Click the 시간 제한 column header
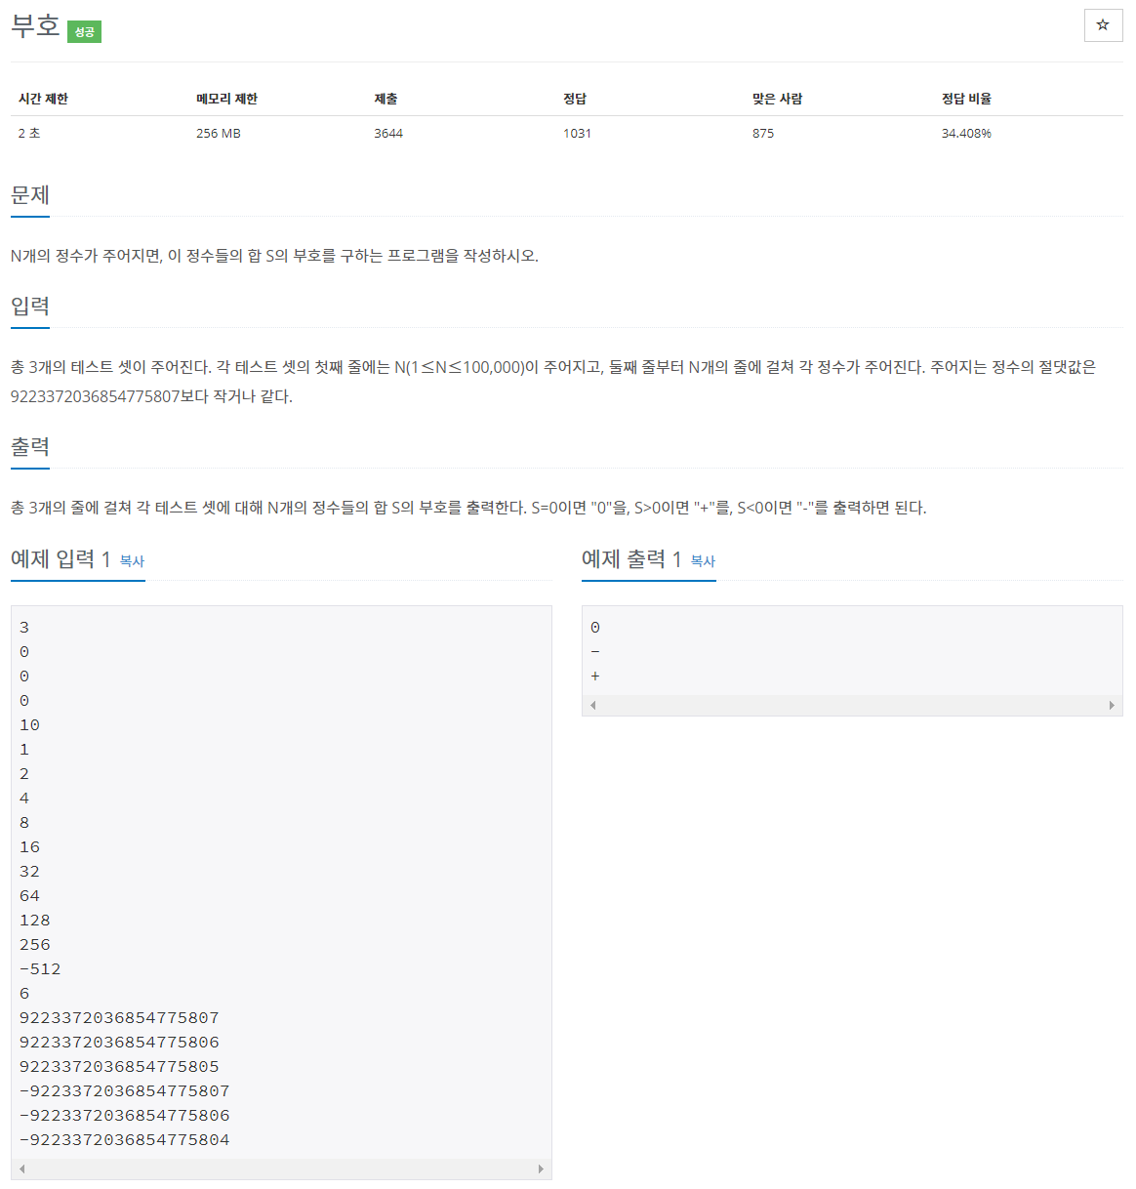The image size is (1136, 1189). coord(43,99)
